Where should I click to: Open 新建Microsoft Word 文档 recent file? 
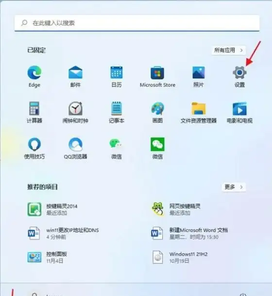[x=189, y=233]
